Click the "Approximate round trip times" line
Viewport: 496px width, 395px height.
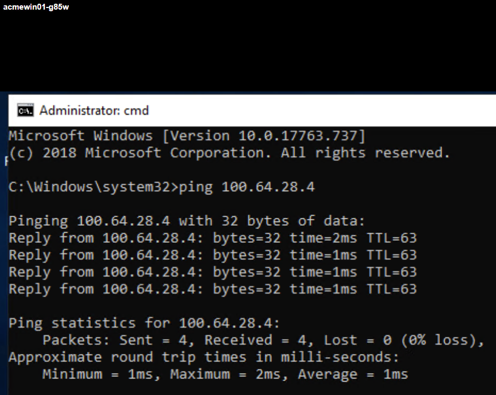tap(204, 357)
